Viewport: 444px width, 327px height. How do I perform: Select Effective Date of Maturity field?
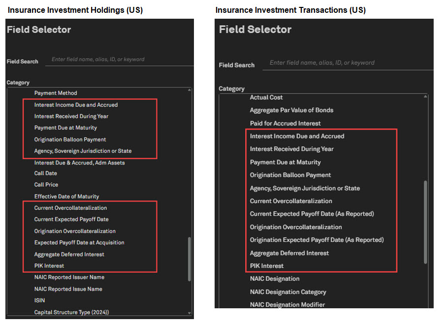66,196
